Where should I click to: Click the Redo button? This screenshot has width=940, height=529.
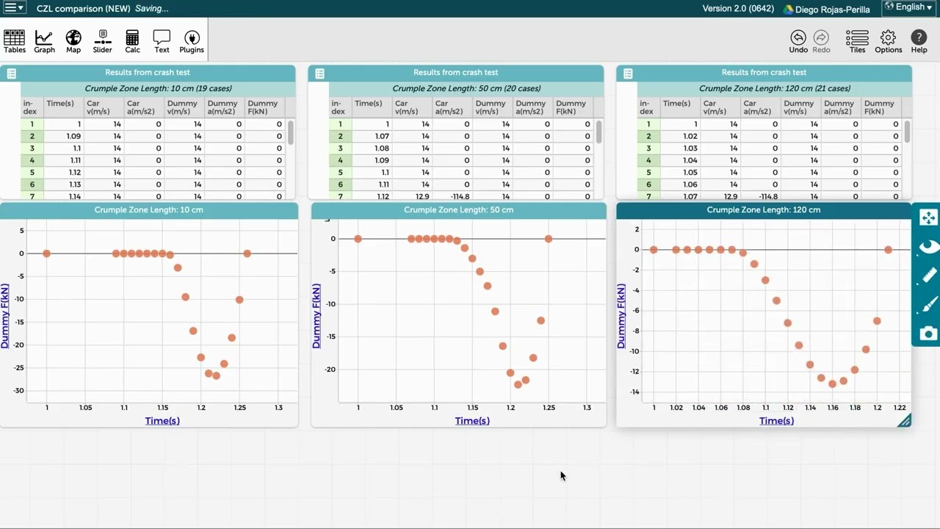[x=821, y=41]
